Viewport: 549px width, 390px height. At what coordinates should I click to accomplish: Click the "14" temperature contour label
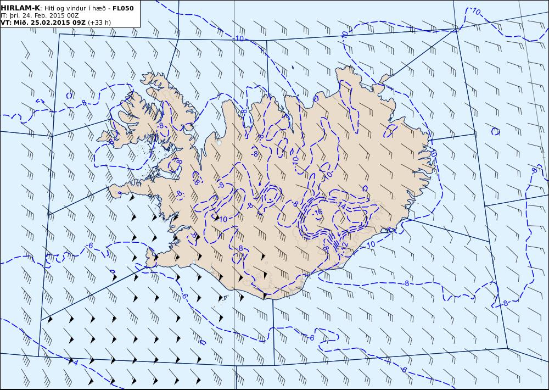click(342, 207)
